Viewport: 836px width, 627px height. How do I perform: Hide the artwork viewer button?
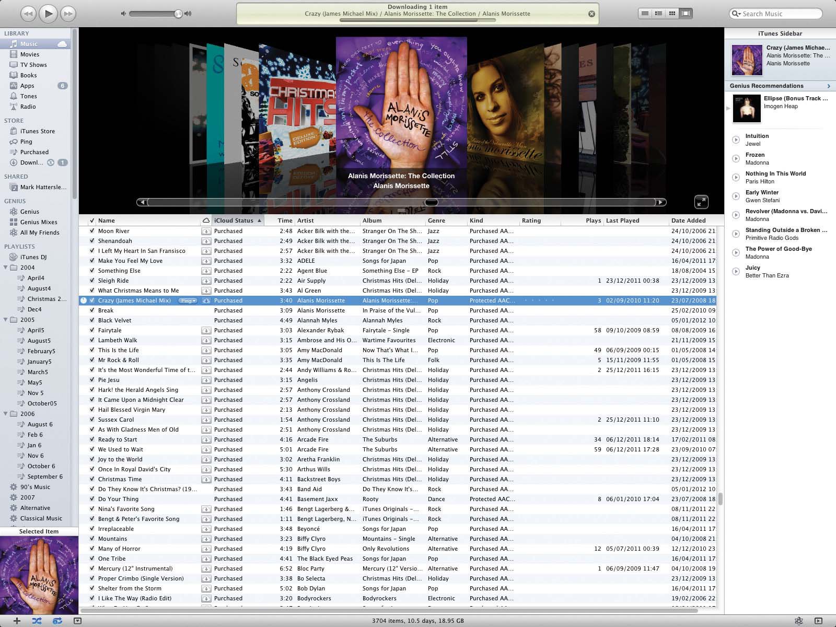(x=77, y=621)
